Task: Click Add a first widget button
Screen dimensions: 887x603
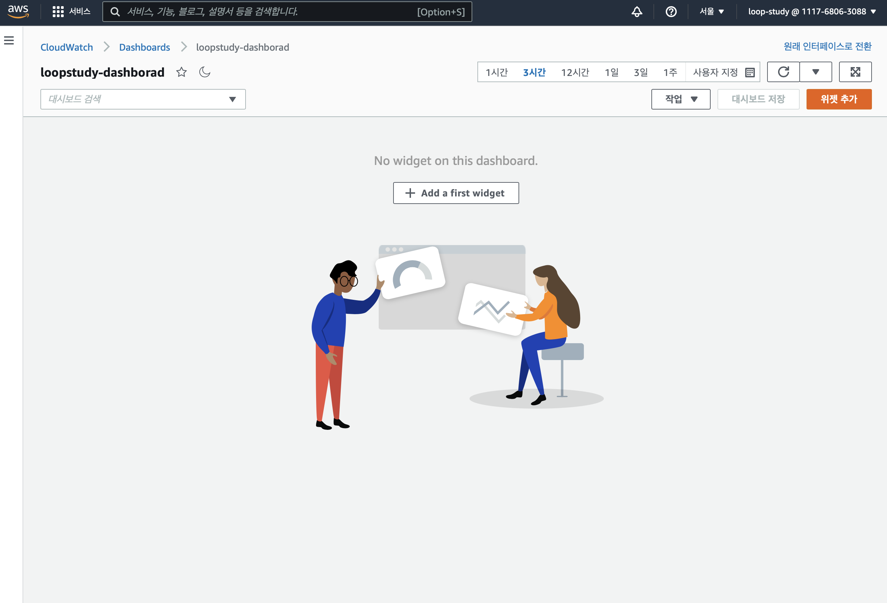Action: point(456,193)
